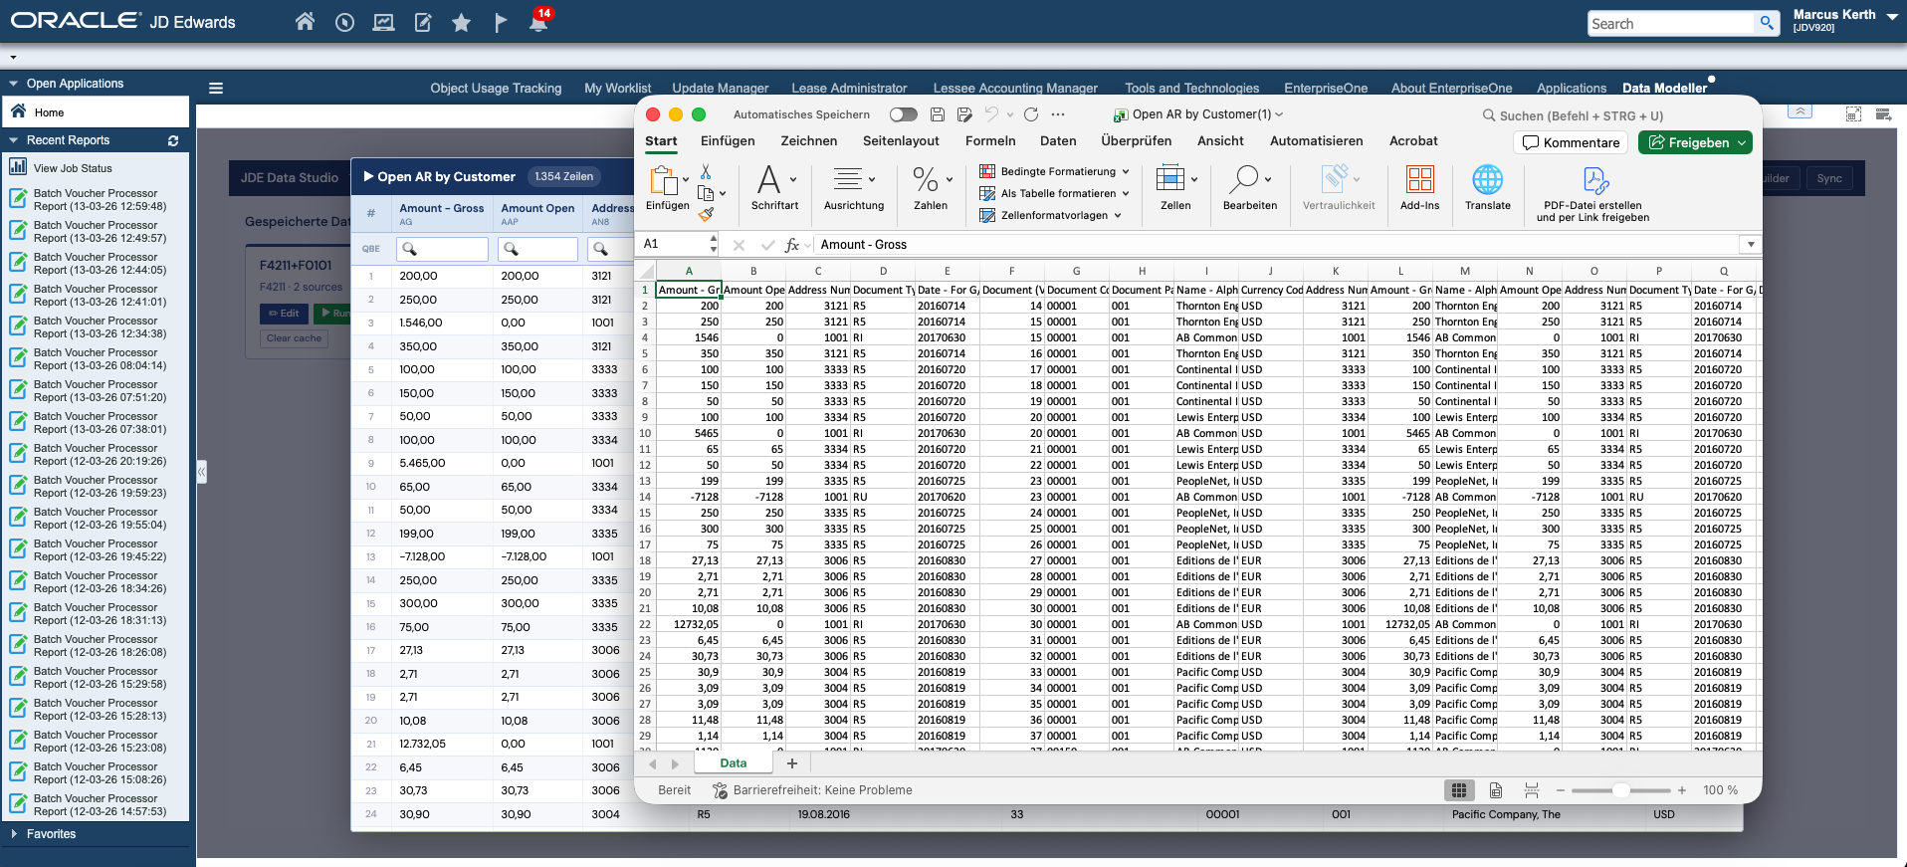1907x867 pixels.
Task: Click the Undo arrow in Excel
Action: [991, 114]
